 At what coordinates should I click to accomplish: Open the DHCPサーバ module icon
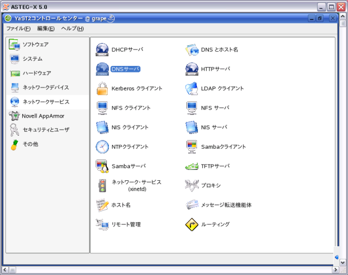point(102,50)
